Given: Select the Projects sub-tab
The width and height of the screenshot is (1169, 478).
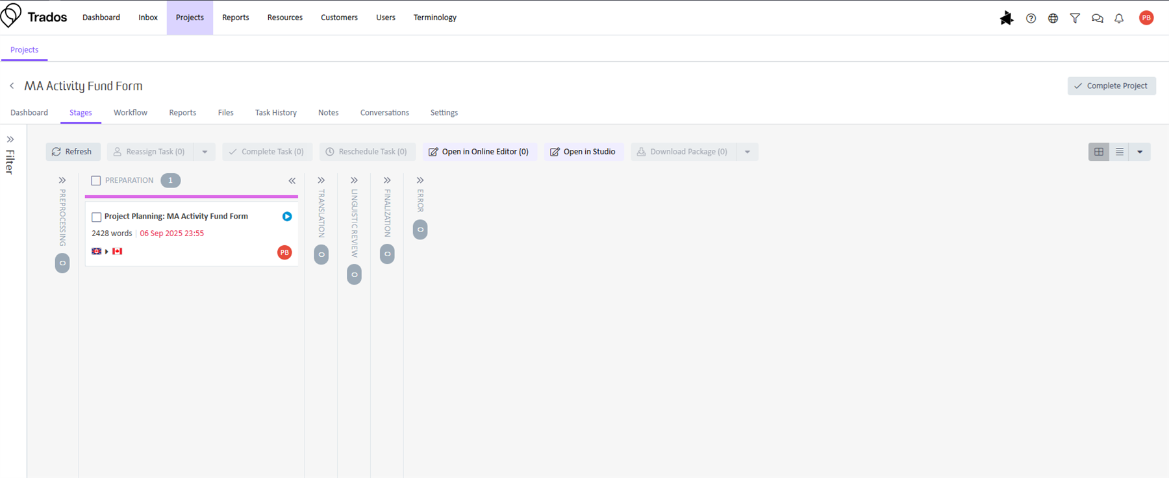Looking at the screenshot, I should [x=24, y=50].
